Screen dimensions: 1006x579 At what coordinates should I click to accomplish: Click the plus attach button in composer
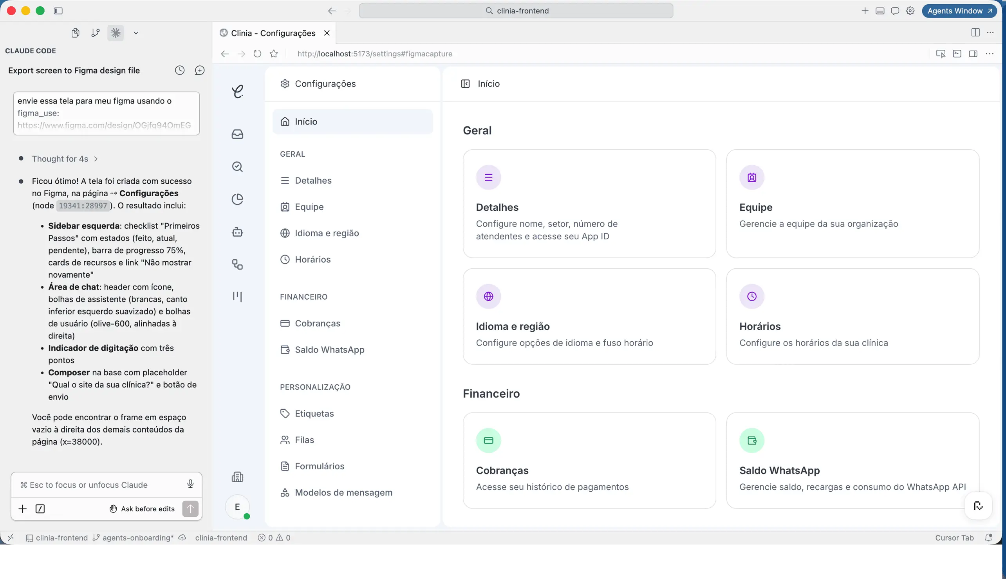coord(23,508)
